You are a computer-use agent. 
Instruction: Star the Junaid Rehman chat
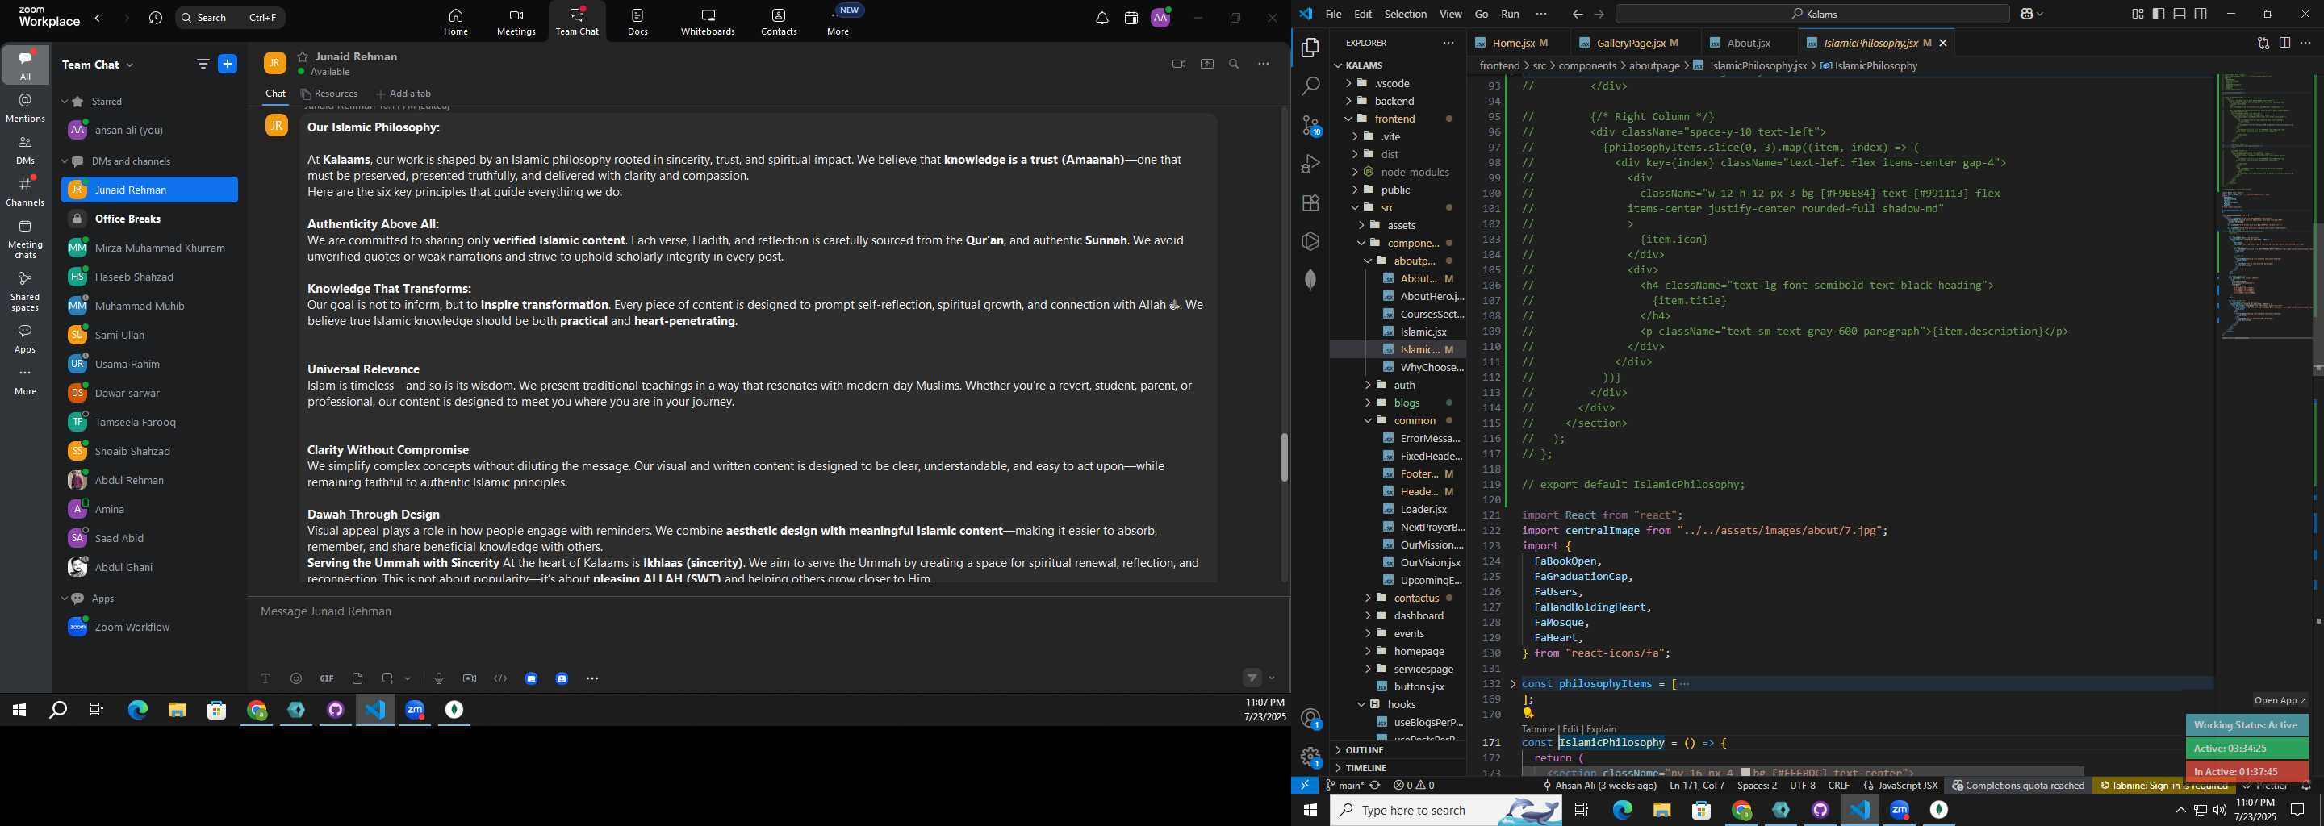click(303, 56)
